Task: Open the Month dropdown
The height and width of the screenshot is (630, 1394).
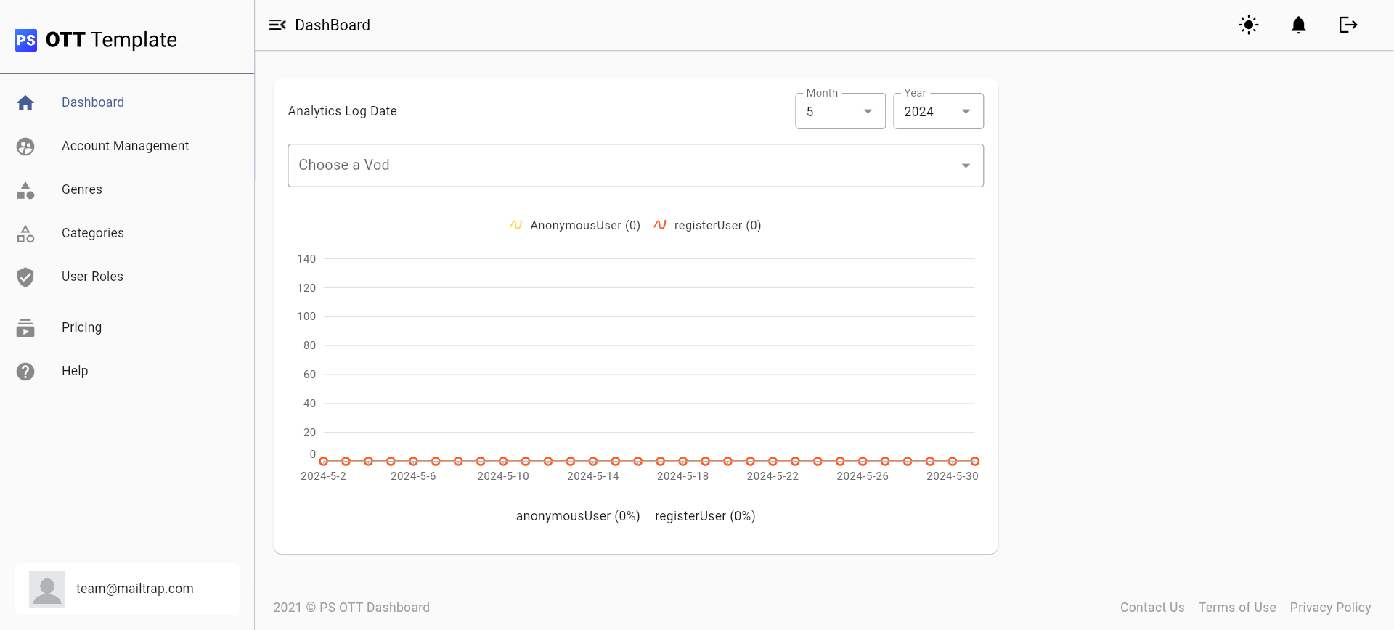Action: tap(840, 112)
